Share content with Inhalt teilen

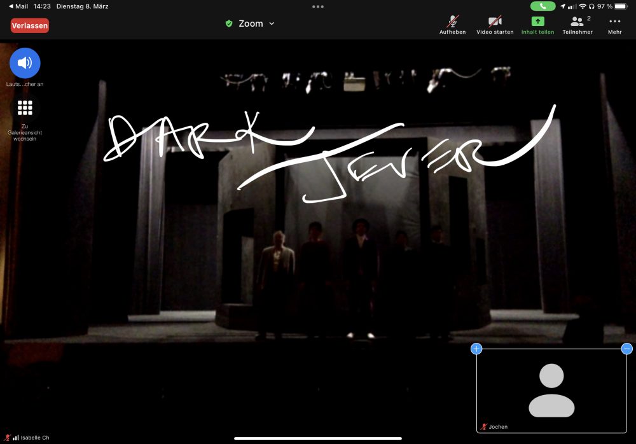pyautogui.click(x=537, y=25)
